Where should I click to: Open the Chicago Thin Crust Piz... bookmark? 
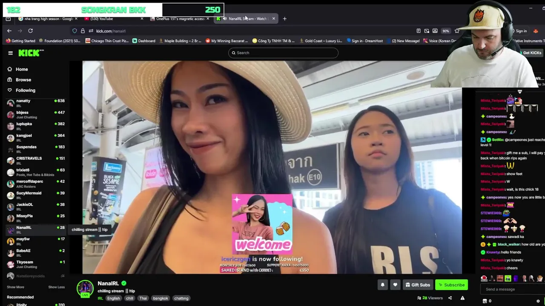[106, 41]
